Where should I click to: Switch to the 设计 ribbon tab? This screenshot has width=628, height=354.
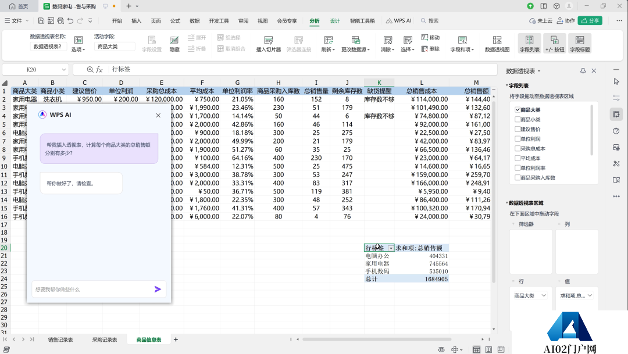coord(335,20)
